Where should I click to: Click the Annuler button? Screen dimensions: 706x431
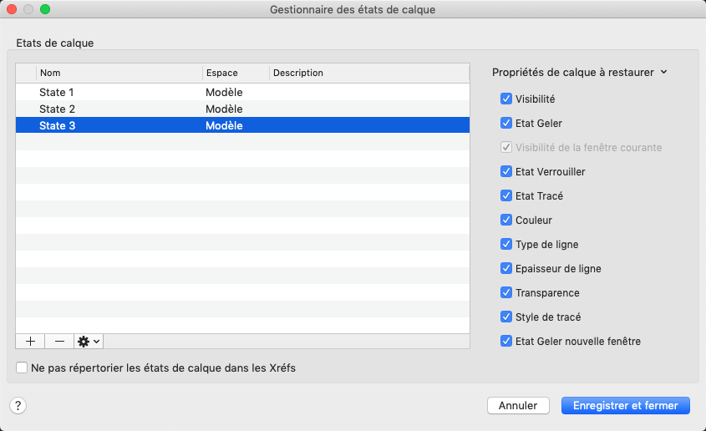tap(518, 405)
